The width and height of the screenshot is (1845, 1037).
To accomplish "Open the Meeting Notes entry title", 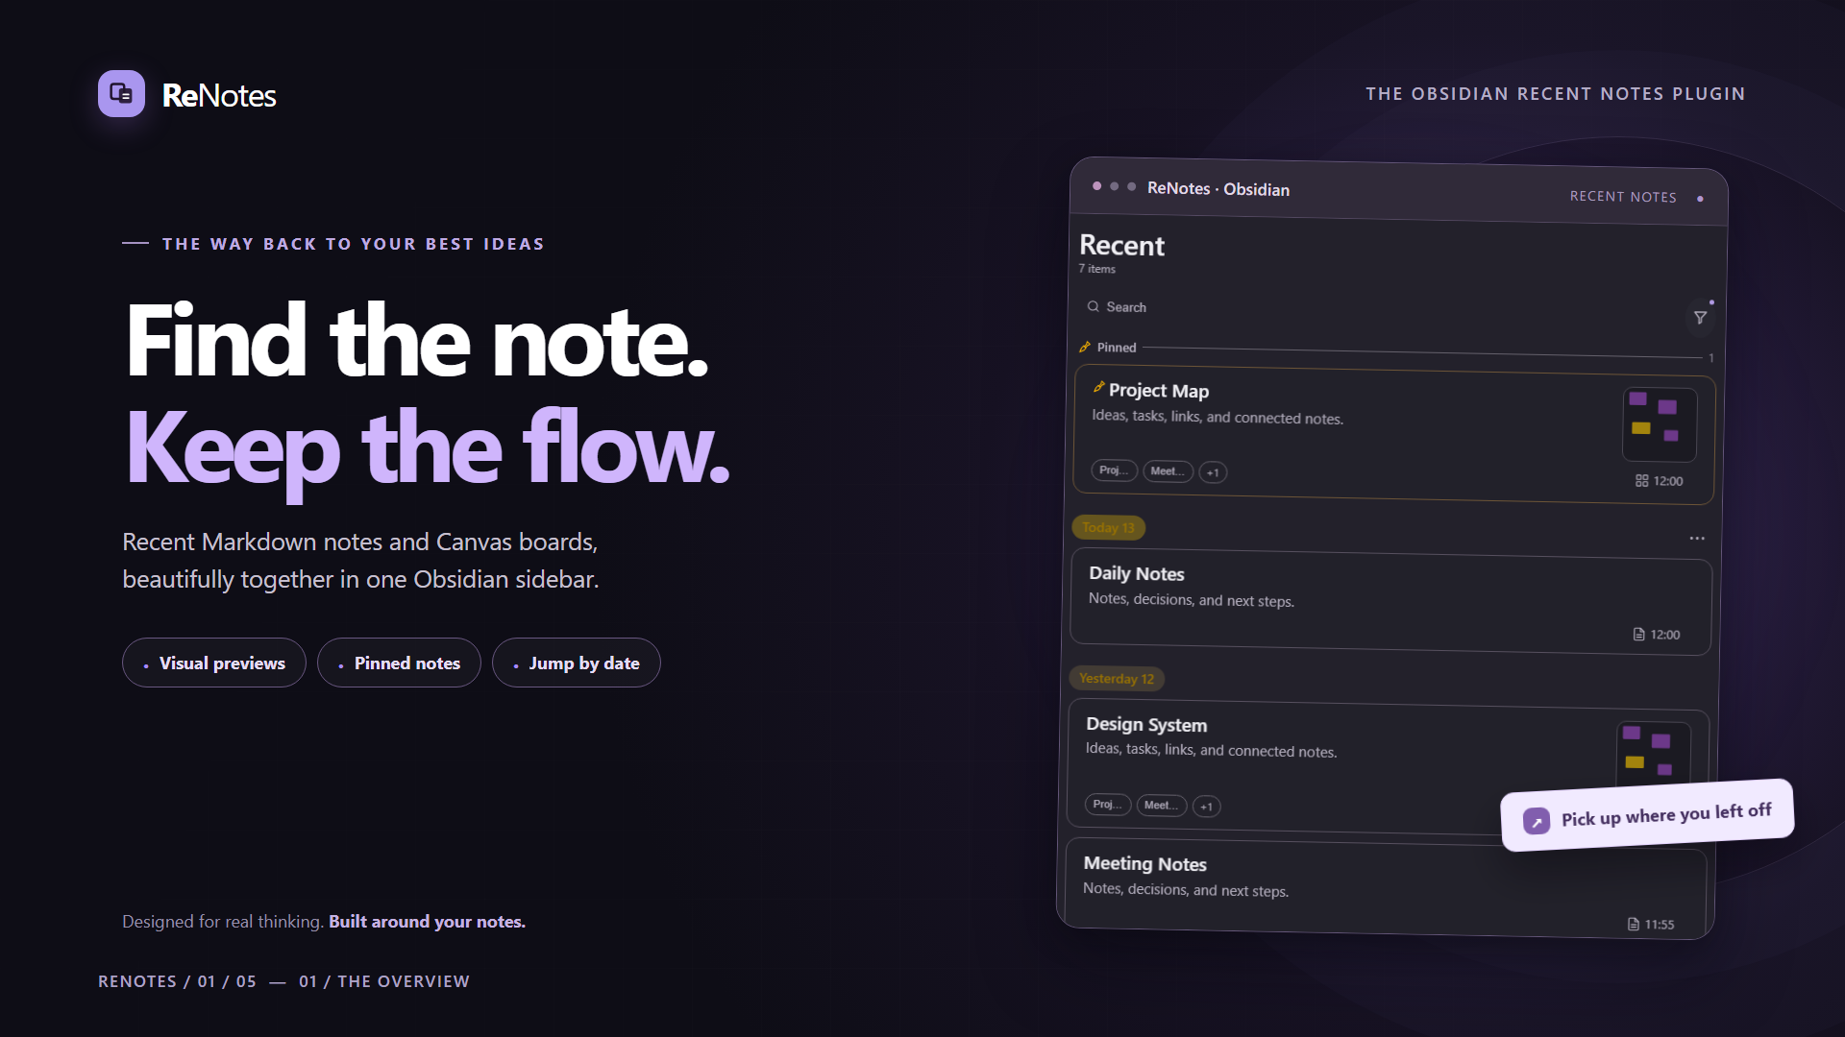I will click(x=1145, y=864).
